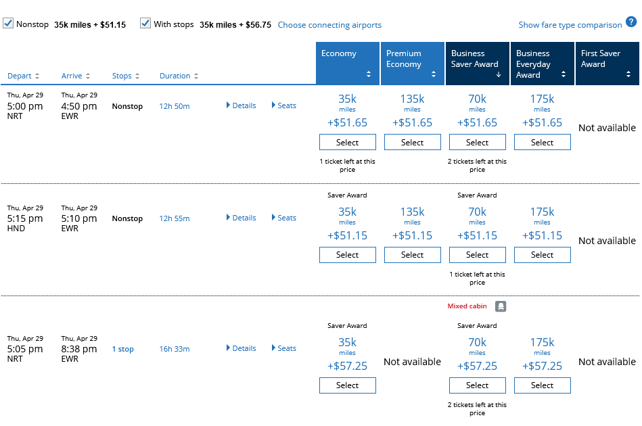642x426 pixels.
Task: Expand Seats for the 5:05 pm NRT flight
Action: point(283,348)
